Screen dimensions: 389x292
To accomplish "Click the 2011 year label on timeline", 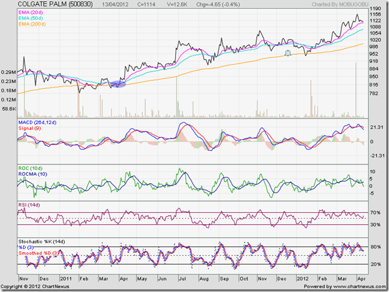I will (65, 279).
